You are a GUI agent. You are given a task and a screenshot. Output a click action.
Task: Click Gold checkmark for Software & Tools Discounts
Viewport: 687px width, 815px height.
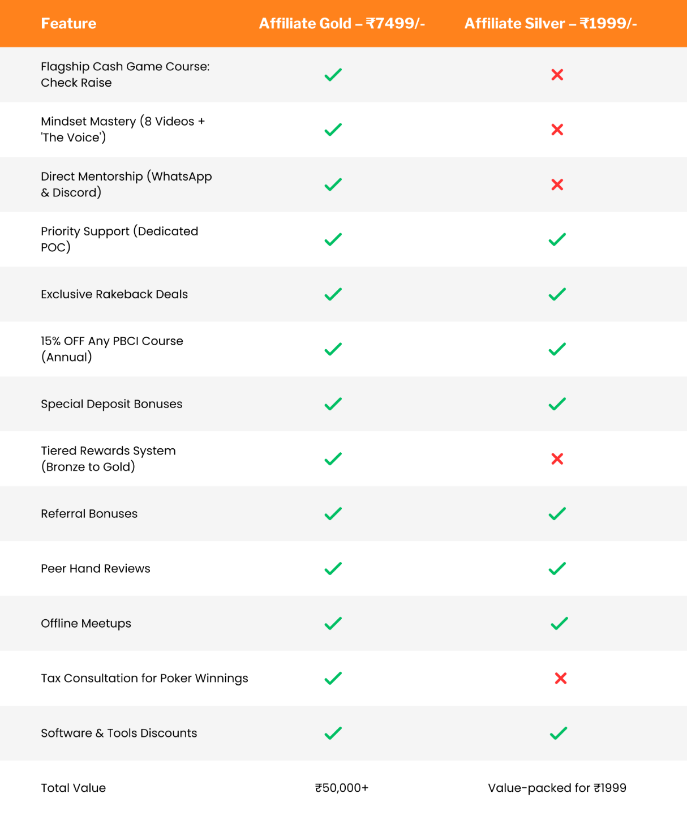point(333,733)
